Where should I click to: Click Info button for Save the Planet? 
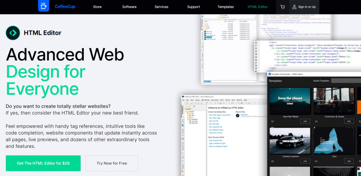(x=305, y=121)
